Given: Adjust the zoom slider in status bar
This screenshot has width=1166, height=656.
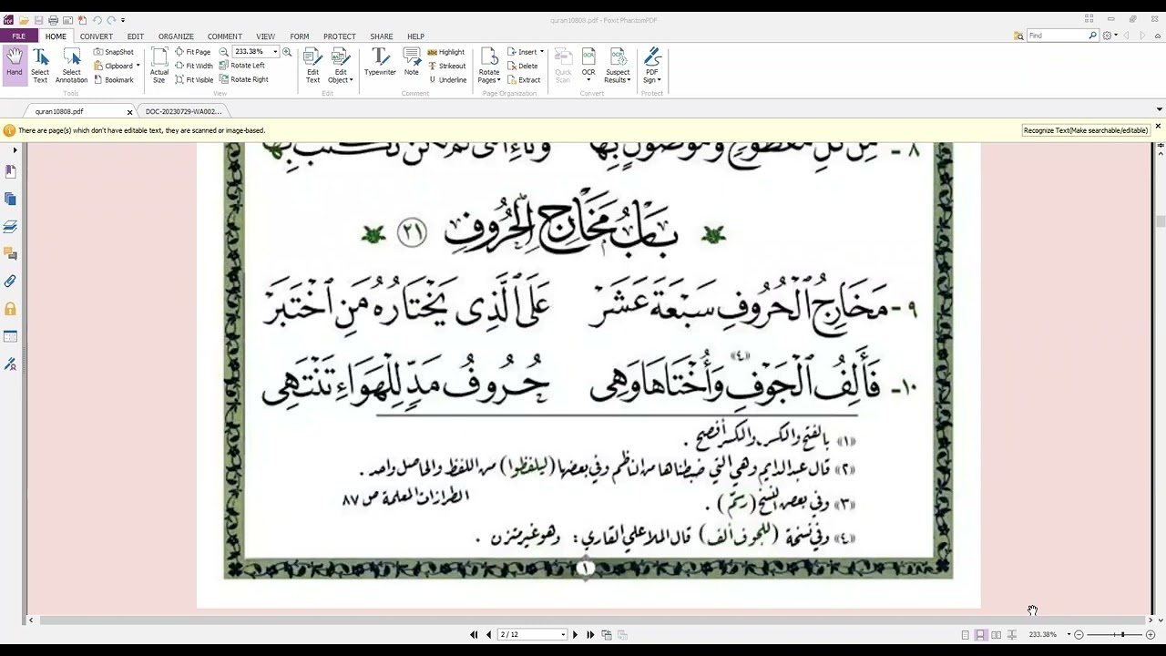Looking at the screenshot, I should [x=1122, y=634].
